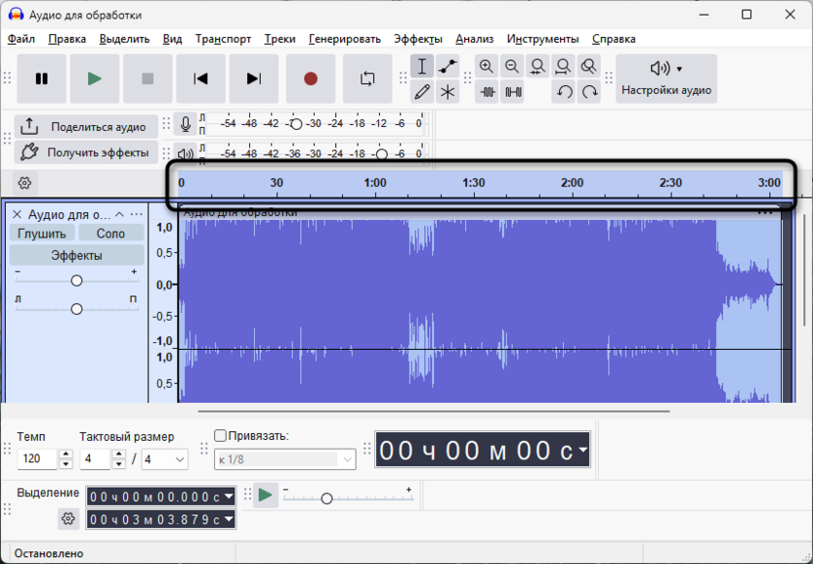Select the Draw pencil tool

coord(422,92)
